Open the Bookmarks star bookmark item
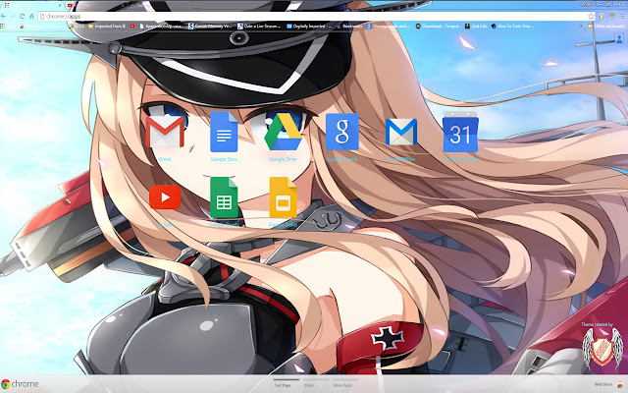628x393 pixels. pos(349,27)
